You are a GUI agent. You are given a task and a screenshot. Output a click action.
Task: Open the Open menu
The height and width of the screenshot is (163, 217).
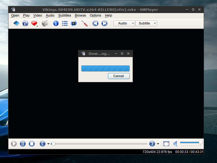pos(15,15)
